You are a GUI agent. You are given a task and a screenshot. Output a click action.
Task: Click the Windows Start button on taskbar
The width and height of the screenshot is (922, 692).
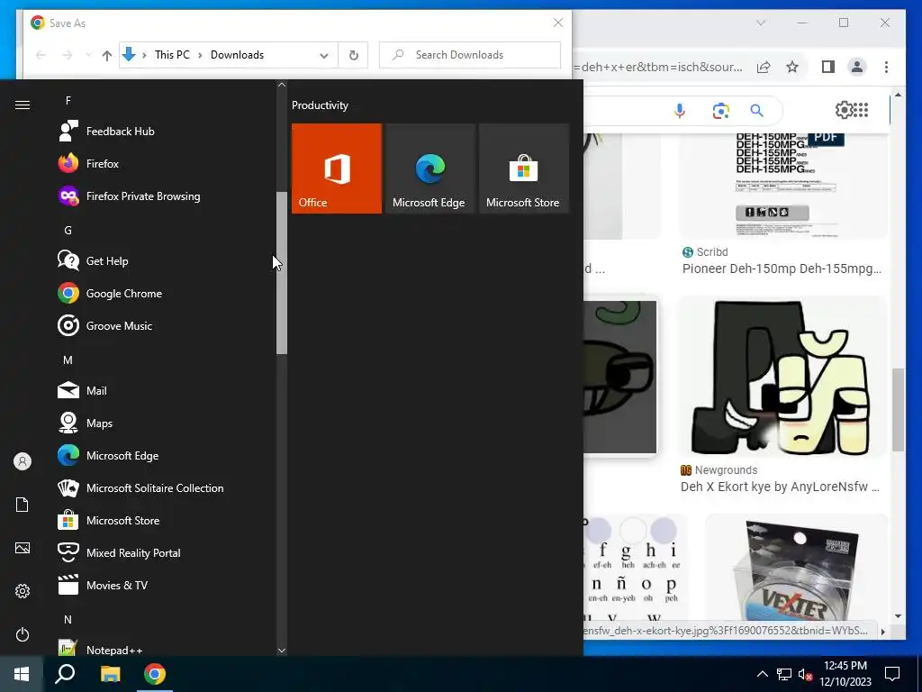(22, 674)
